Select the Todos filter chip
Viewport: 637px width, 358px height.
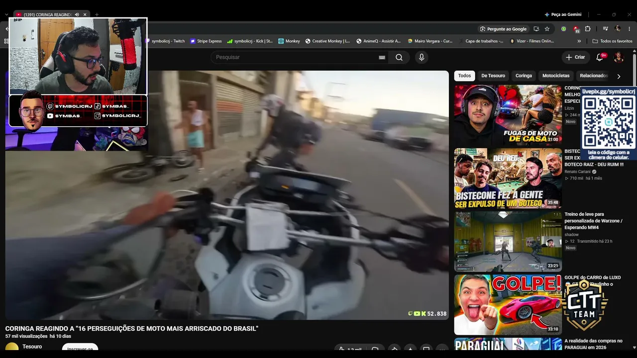coord(464,76)
